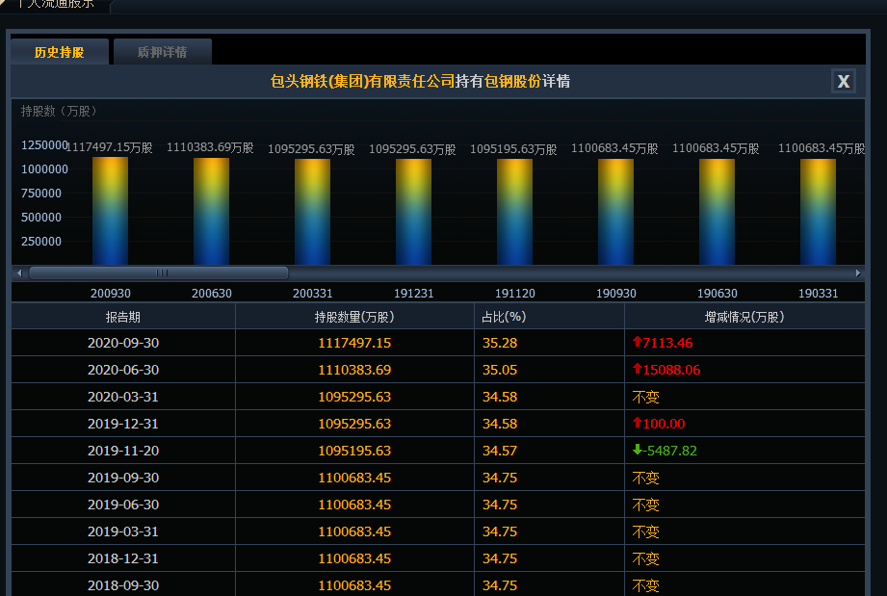Viewport: 887px width, 596px height.
Task: Click the decrease value -5487.82
Action: 665,451
